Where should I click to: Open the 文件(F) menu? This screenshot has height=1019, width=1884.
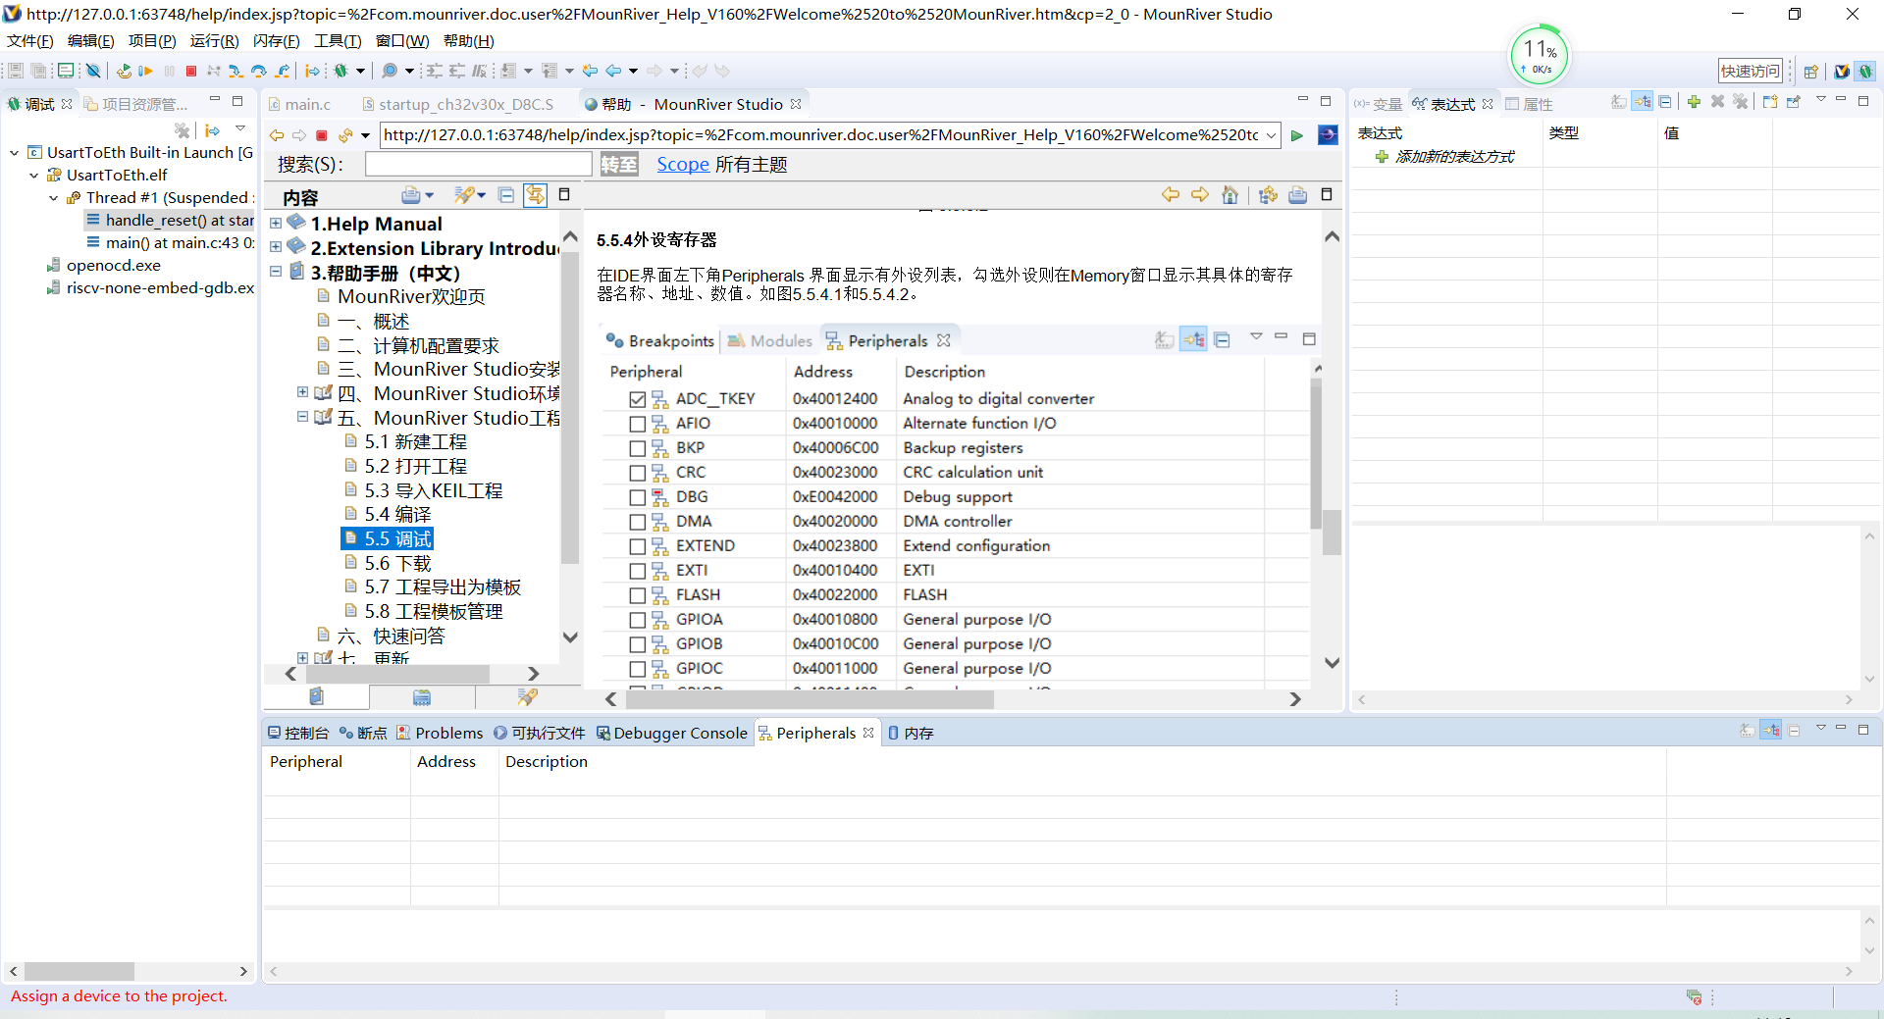pos(30,41)
